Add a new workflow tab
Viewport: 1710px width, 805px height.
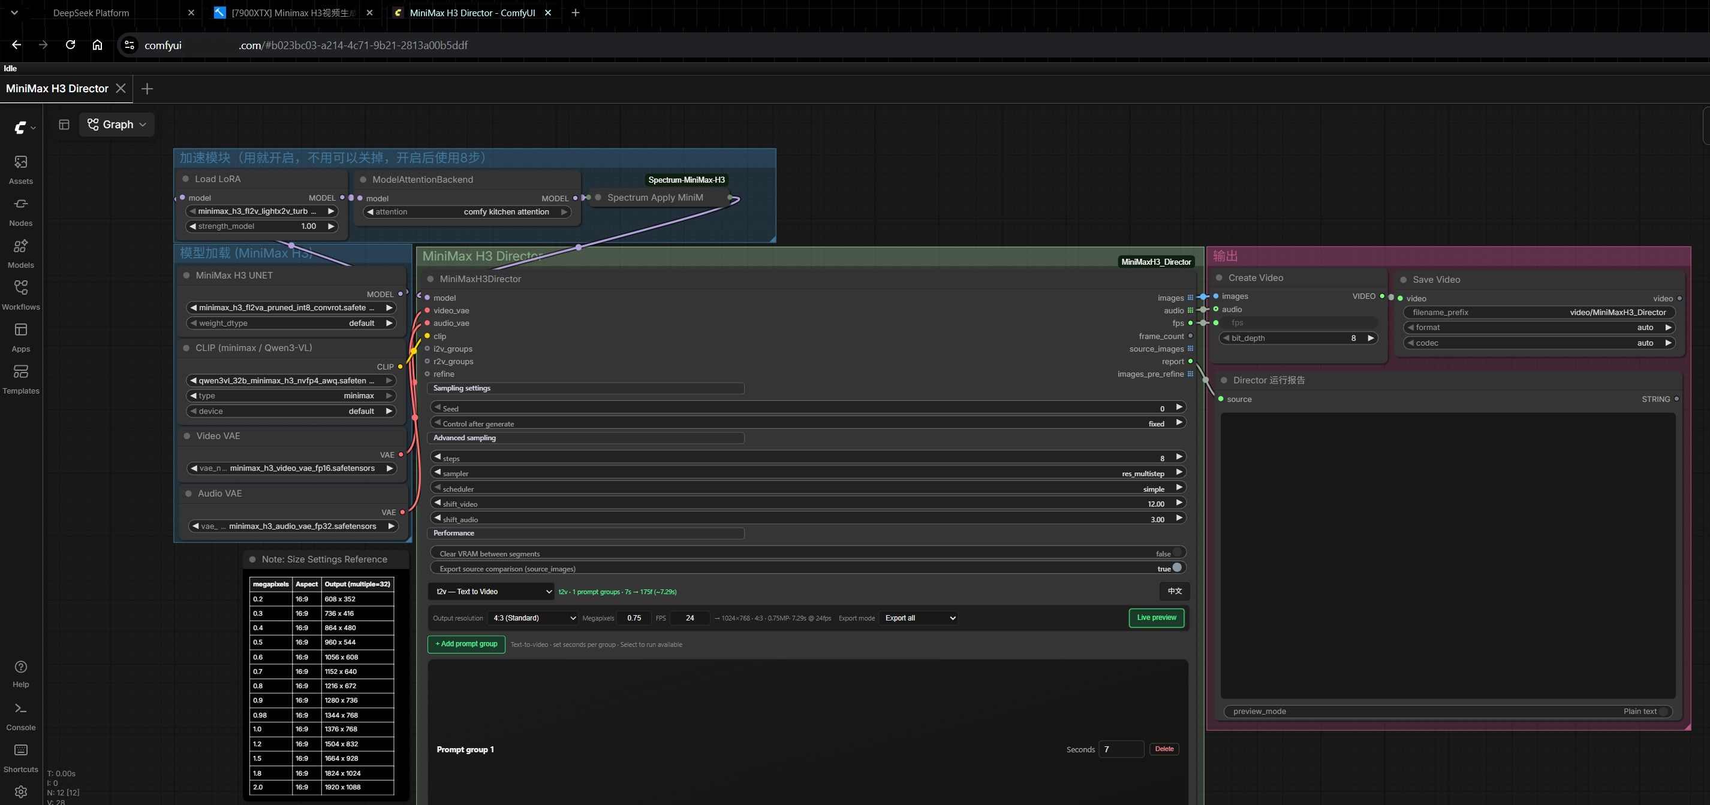[147, 88]
